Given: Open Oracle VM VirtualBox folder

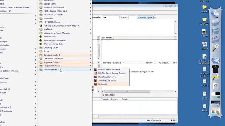Looking at the screenshot, I should click(x=53, y=58).
